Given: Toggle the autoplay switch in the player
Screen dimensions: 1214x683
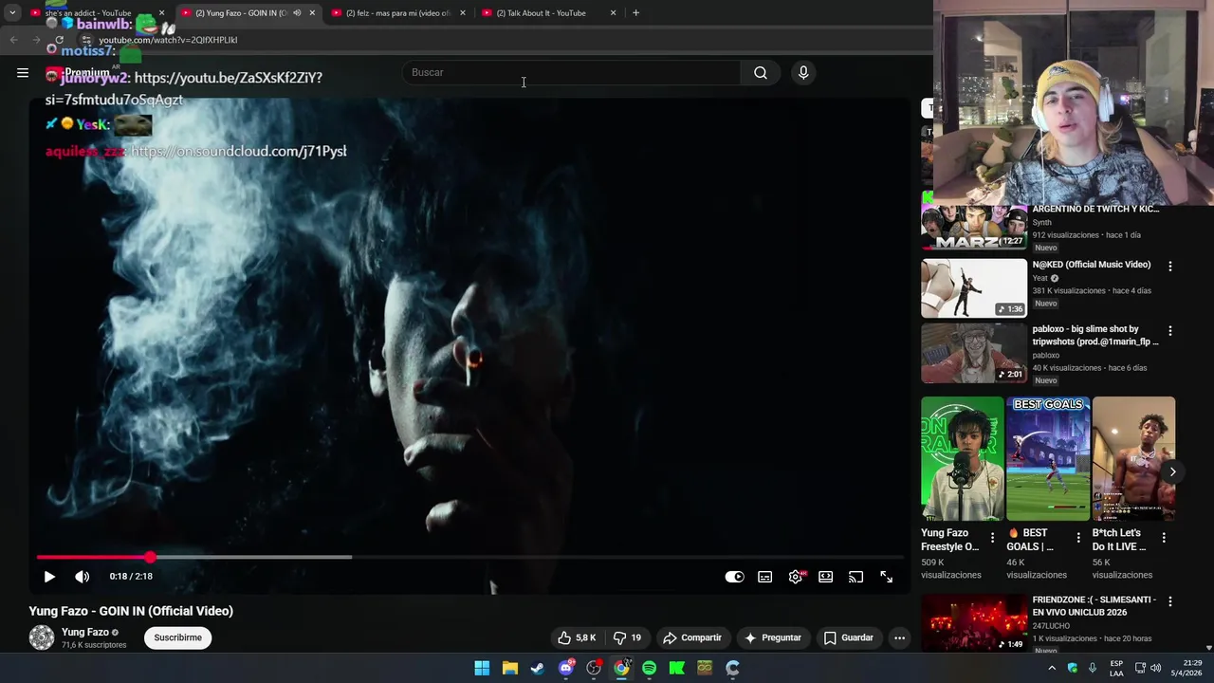Looking at the screenshot, I should pos(735,577).
